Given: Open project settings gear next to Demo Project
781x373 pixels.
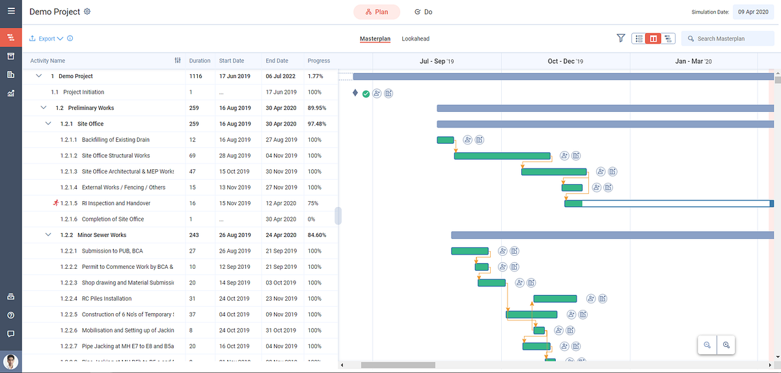Looking at the screenshot, I should pos(88,12).
